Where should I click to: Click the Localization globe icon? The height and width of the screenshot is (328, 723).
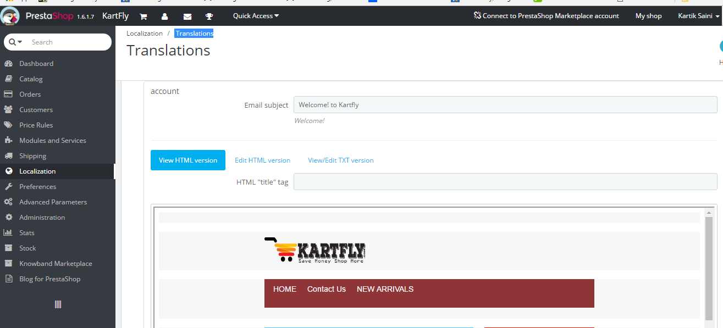tap(8, 171)
